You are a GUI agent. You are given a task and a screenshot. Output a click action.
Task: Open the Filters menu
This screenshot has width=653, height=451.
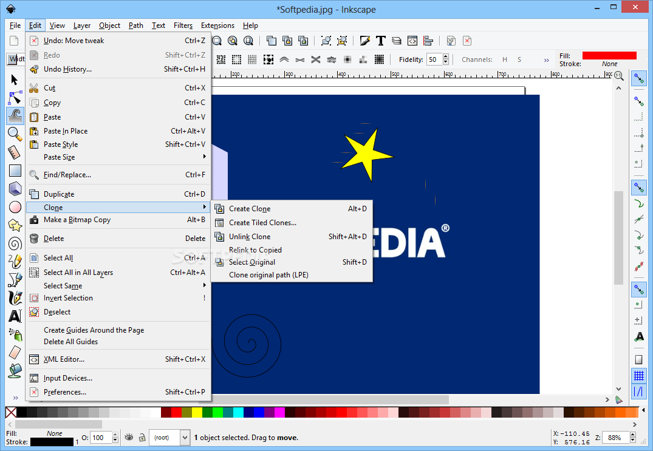pyautogui.click(x=183, y=25)
